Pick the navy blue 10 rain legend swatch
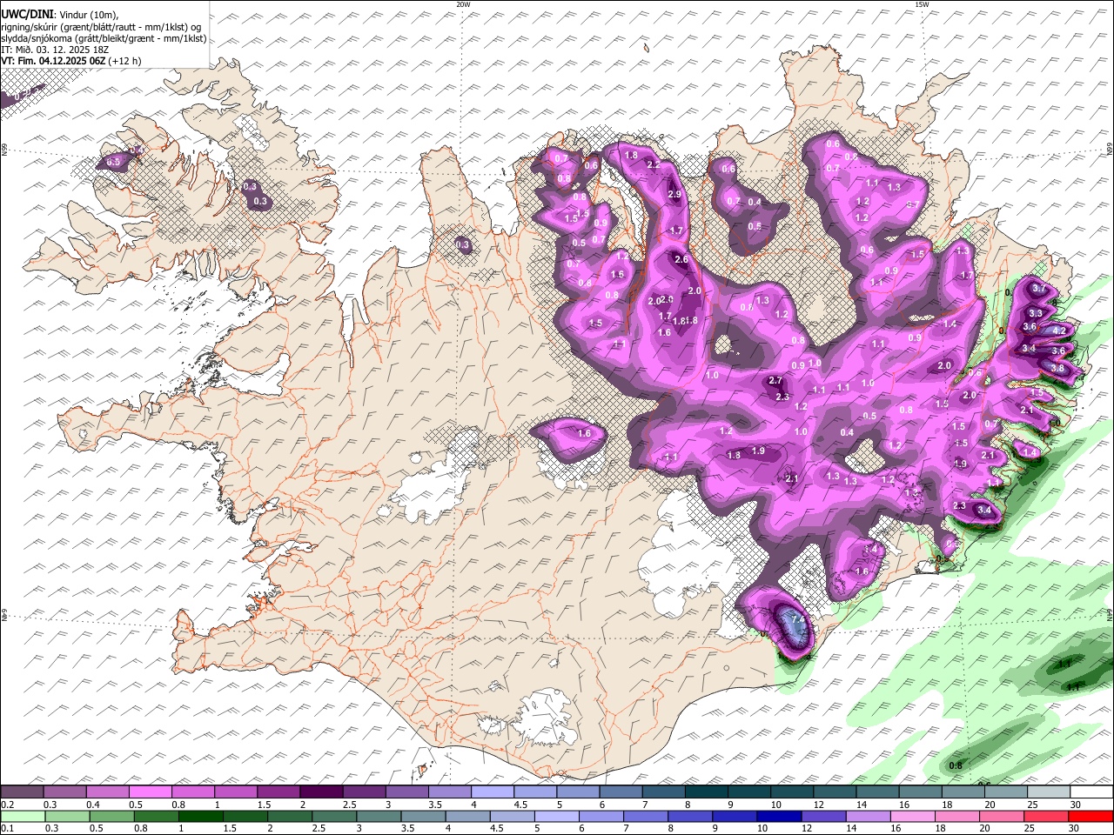1114x835 pixels. (x=779, y=817)
